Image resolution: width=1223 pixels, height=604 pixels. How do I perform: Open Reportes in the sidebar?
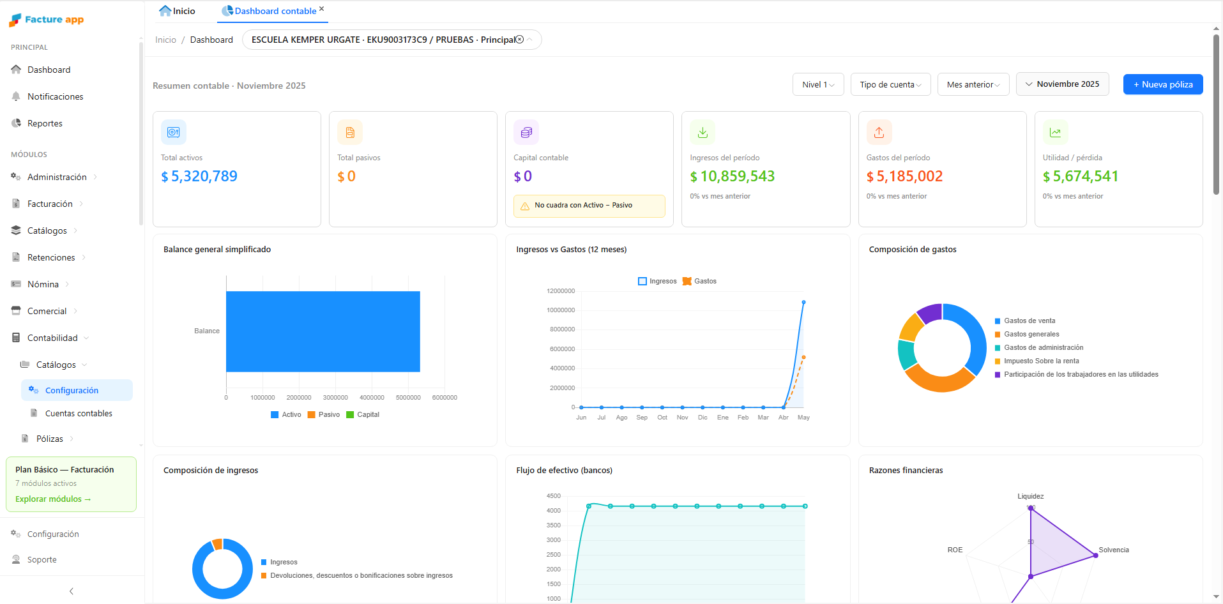pyautogui.click(x=45, y=123)
